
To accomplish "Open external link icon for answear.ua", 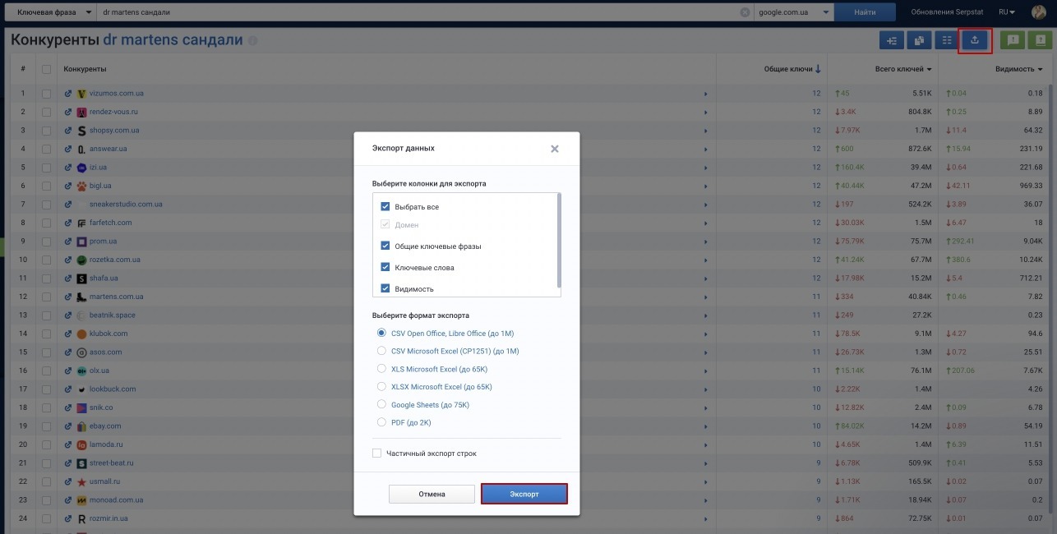I will (x=68, y=149).
